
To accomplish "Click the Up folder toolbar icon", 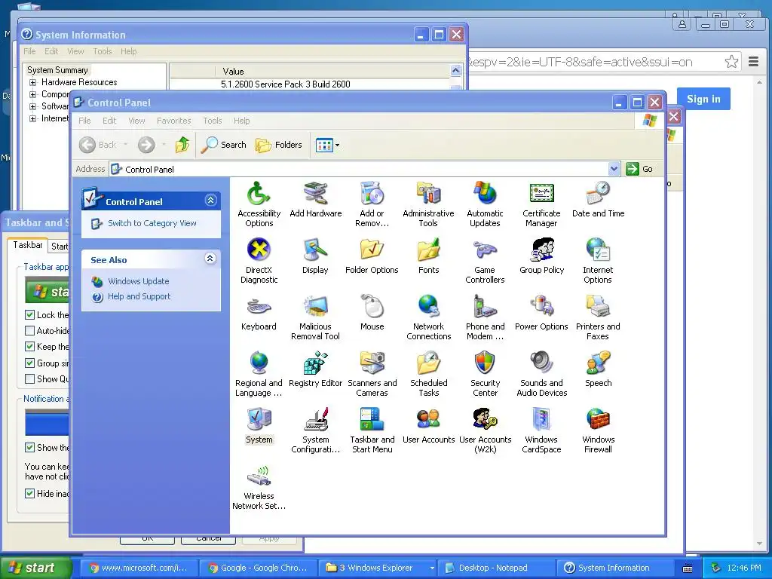I will (x=182, y=145).
